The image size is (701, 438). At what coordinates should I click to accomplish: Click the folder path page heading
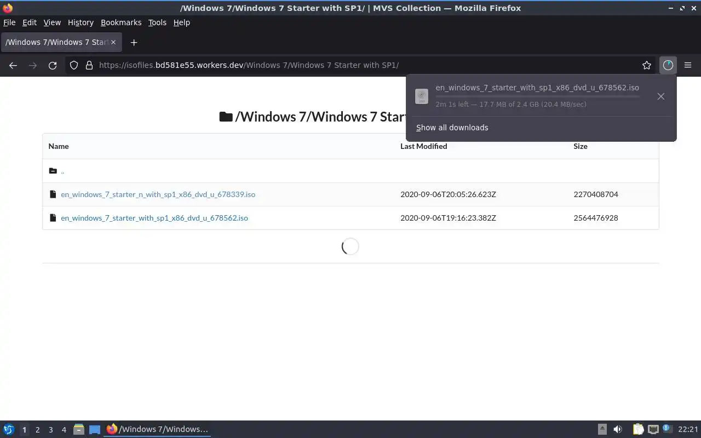click(x=313, y=117)
